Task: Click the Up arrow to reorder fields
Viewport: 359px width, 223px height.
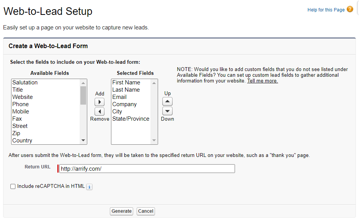Action: coord(167,101)
